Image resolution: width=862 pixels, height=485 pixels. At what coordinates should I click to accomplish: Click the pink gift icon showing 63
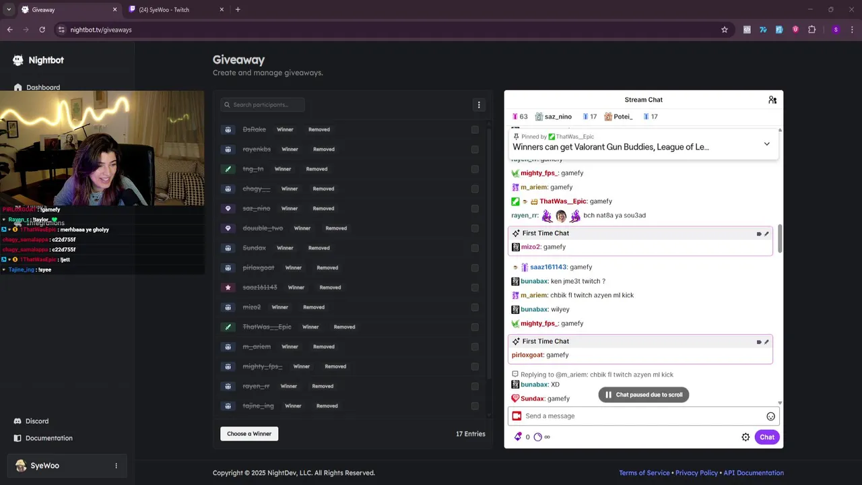click(516, 117)
